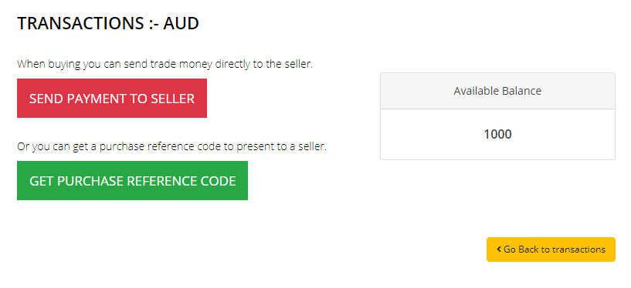This screenshot has height=288, width=631.
Task: Click the green Get Purchase Reference Code button
Action: [132, 180]
